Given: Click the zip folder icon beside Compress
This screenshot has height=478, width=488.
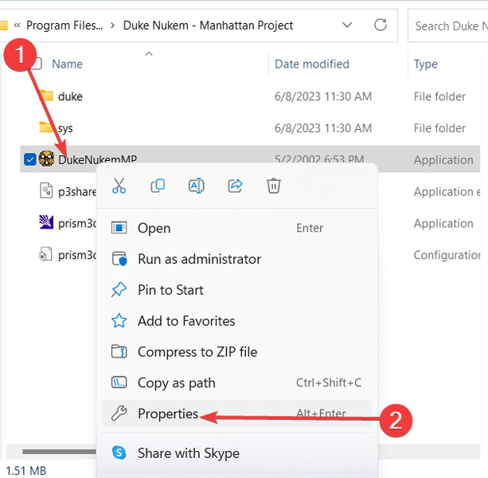Looking at the screenshot, I should pos(119,352).
